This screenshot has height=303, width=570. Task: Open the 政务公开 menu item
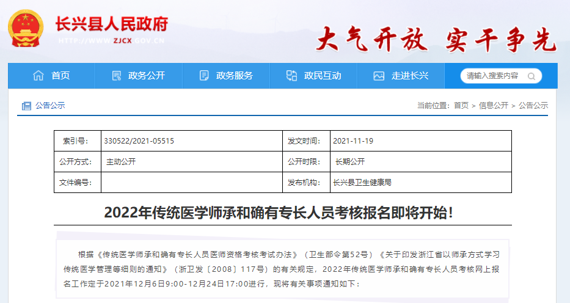[147, 76]
